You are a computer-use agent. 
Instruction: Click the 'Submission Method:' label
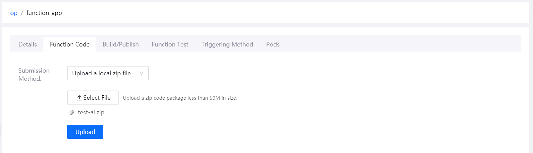tap(34, 74)
